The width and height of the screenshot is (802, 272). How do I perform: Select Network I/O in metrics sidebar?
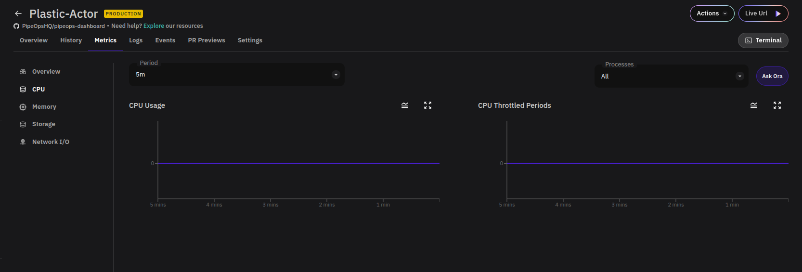pyautogui.click(x=51, y=142)
